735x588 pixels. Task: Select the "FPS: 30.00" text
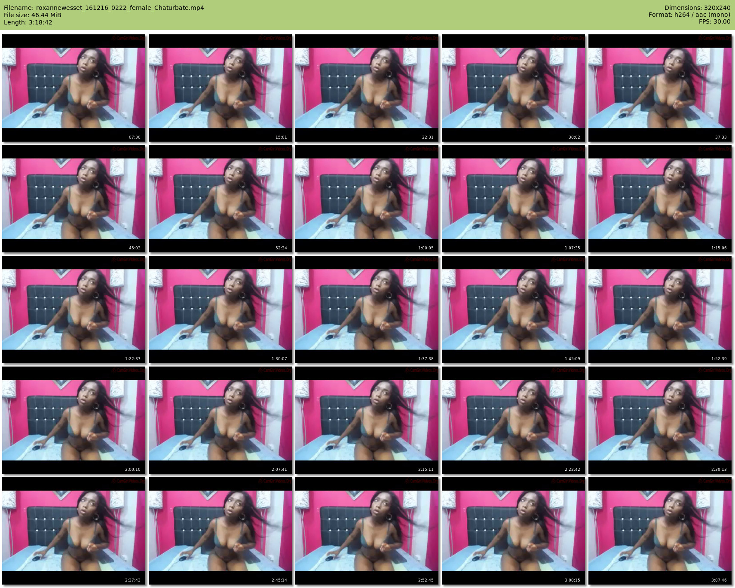tap(714, 21)
